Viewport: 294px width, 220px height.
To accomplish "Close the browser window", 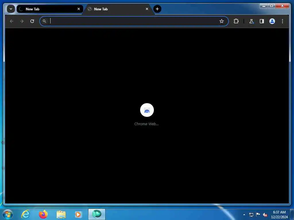I will 282,6.
